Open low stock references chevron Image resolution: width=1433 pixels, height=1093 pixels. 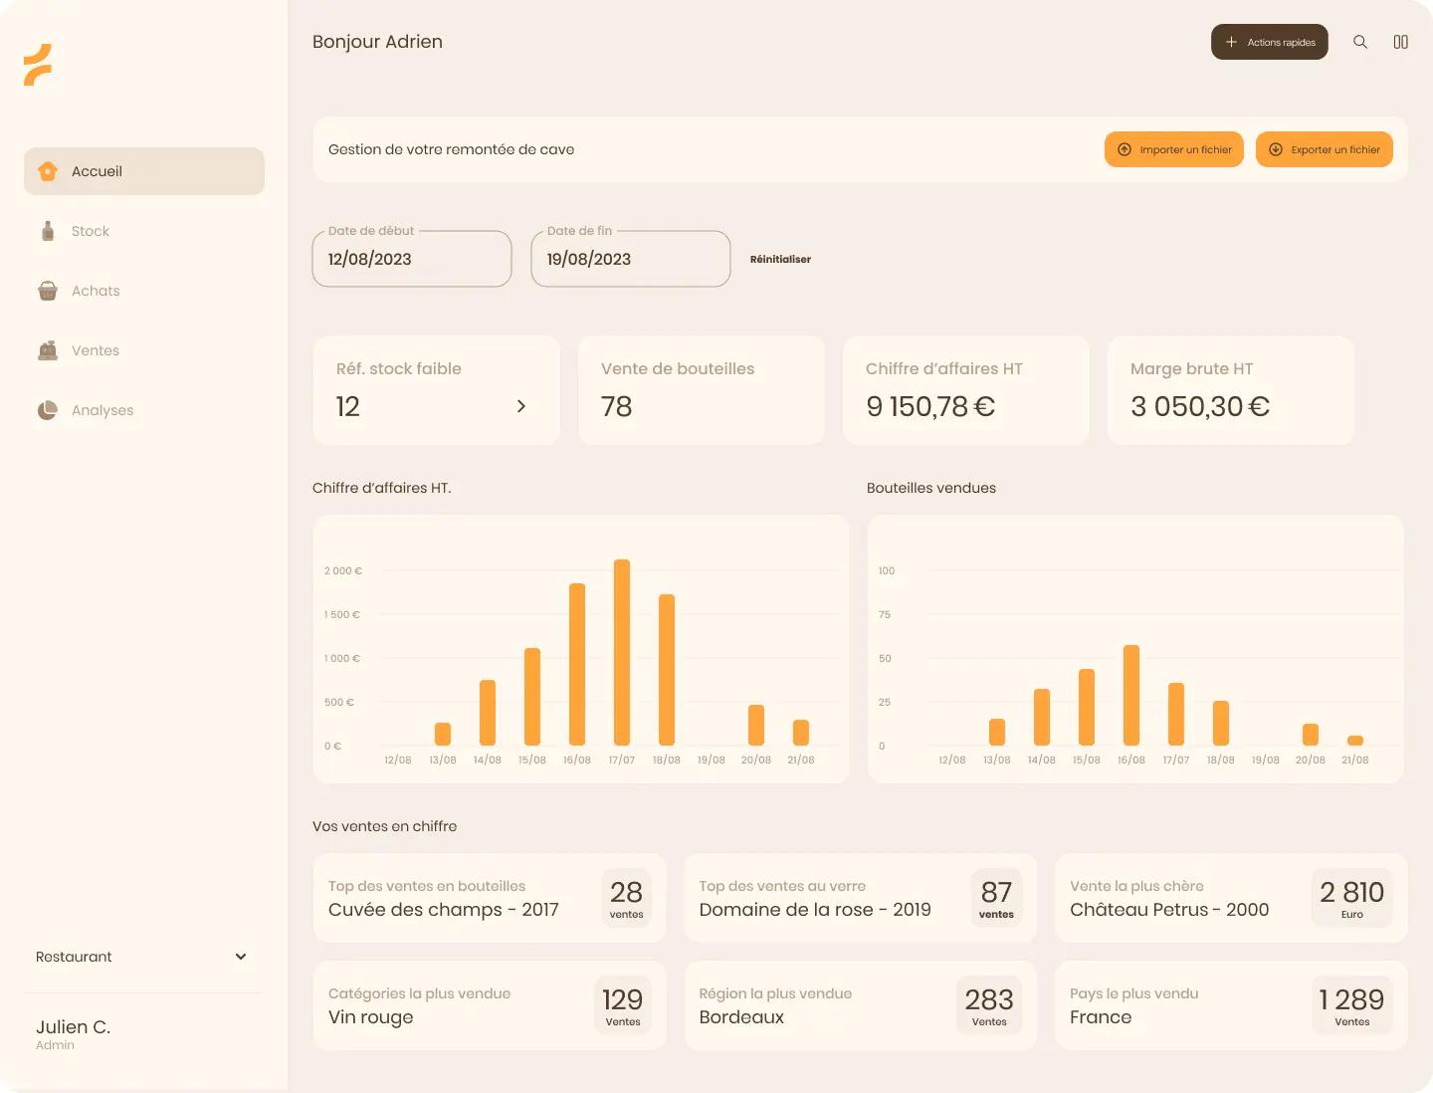[521, 406]
